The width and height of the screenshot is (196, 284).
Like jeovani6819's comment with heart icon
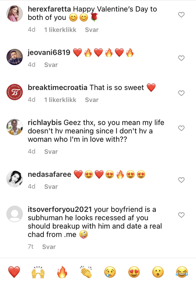(x=181, y=58)
